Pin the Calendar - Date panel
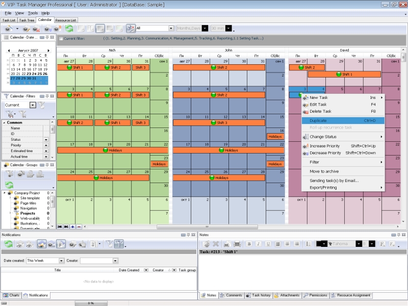The image size is (408, 306). point(47,37)
